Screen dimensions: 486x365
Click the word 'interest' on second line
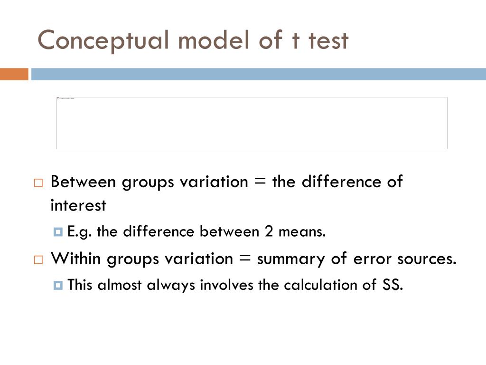78,205
